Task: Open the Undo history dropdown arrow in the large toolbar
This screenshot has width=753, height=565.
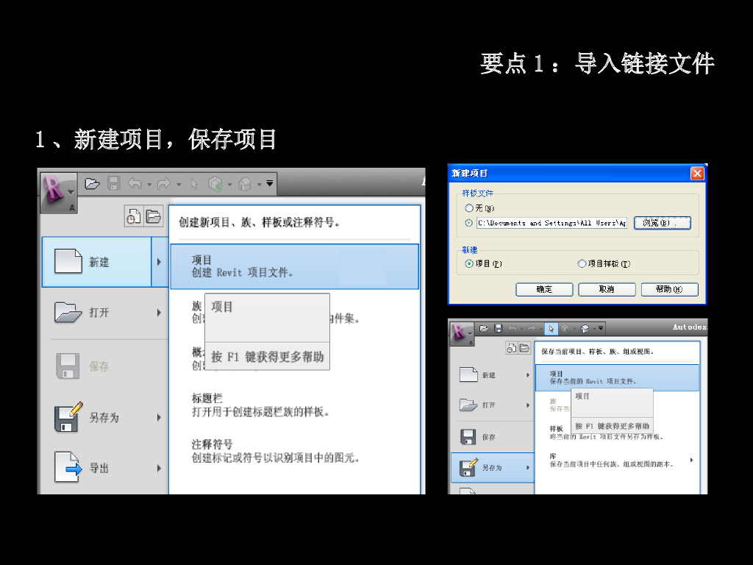Action: (149, 185)
